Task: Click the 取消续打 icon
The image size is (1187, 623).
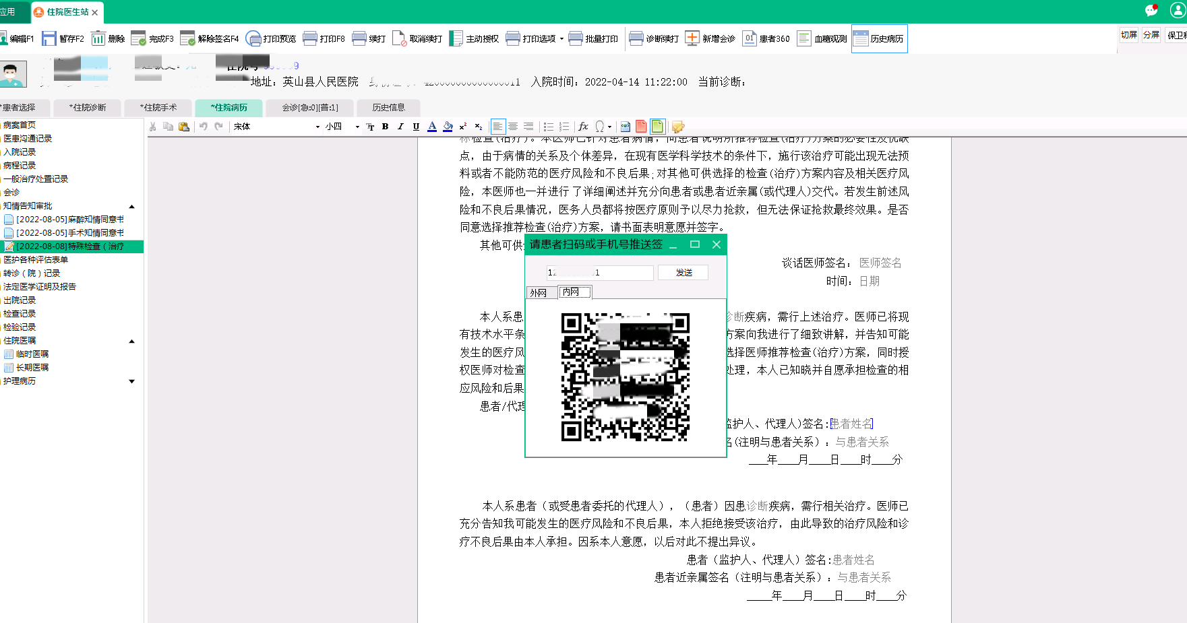Action: coord(399,38)
